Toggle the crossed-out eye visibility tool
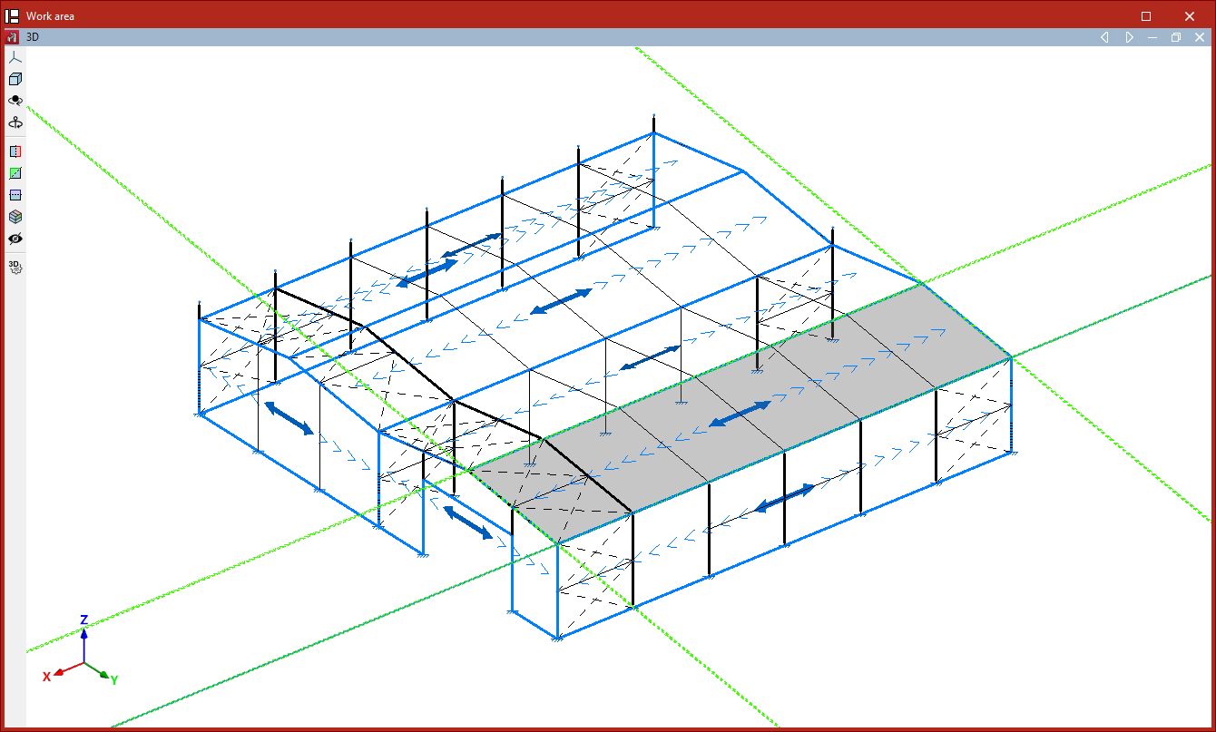 [15, 239]
